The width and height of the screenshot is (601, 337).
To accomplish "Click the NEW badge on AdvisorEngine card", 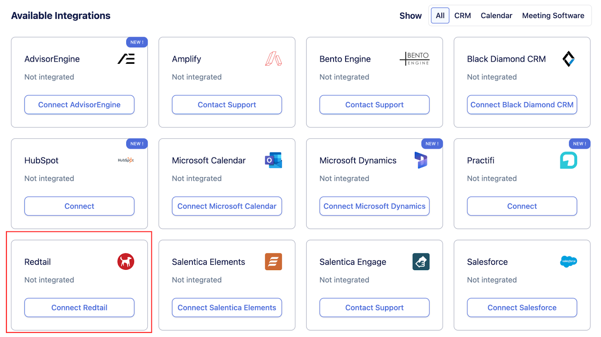I will point(137,42).
